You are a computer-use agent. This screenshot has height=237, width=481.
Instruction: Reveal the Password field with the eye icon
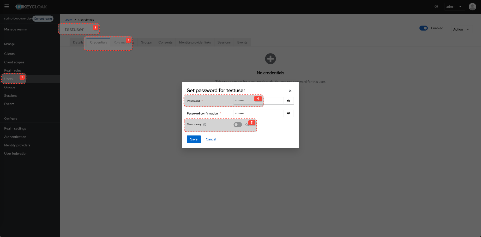pos(288,101)
